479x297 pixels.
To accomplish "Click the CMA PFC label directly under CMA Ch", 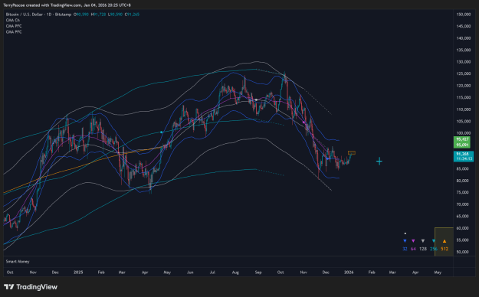I will click(14, 26).
